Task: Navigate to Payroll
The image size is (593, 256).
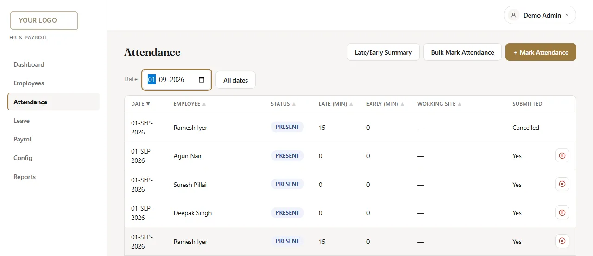Action: pos(53,139)
